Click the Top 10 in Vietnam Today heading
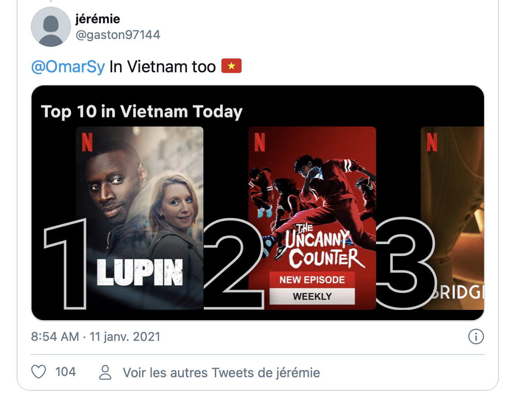Image resolution: width=527 pixels, height=418 pixels. [x=142, y=111]
